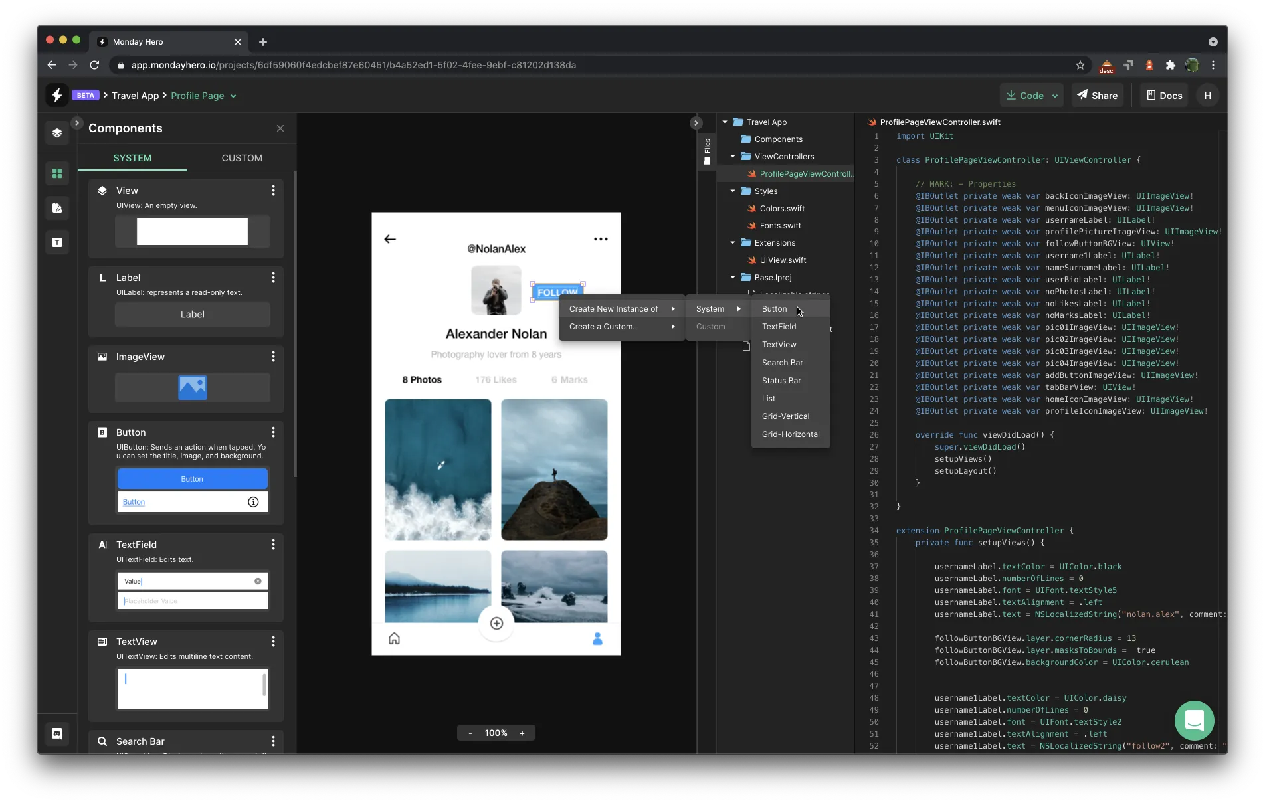The image size is (1265, 803).
Task: Click the add plus button in mockup
Action: (x=496, y=623)
